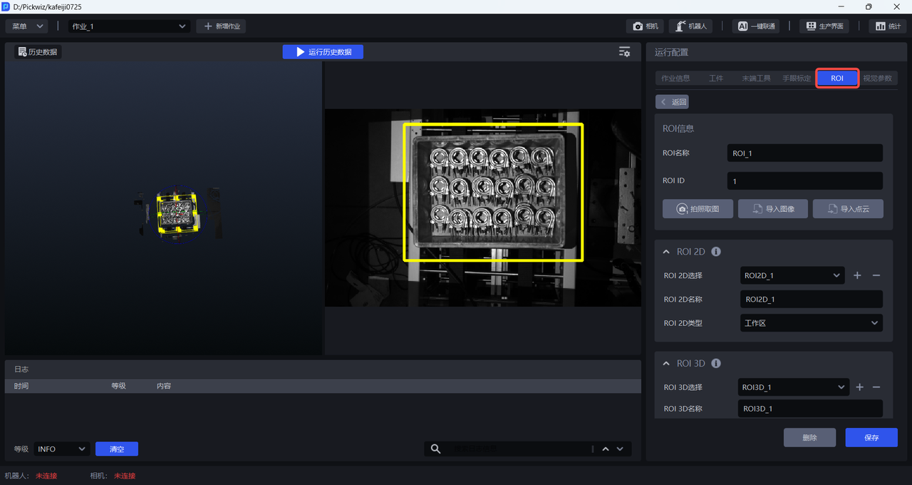Viewport: 912px width, 485px height.
Task: Run history data with 运行历史数据 button
Action: point(323,52)
